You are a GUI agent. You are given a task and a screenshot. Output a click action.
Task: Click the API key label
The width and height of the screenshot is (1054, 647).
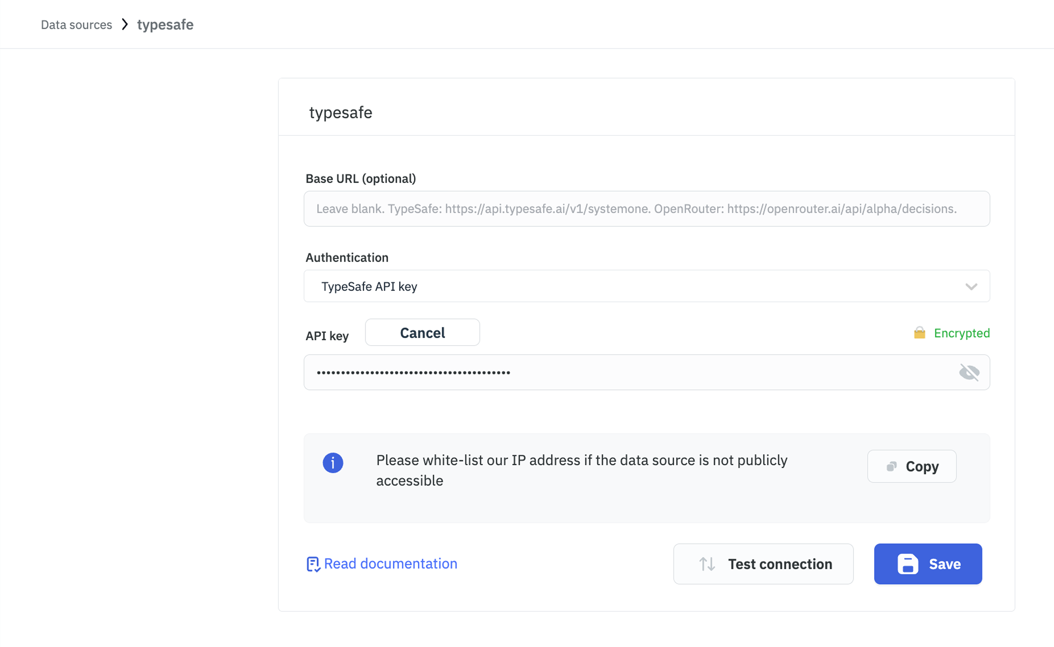click(x=327, y=336)
